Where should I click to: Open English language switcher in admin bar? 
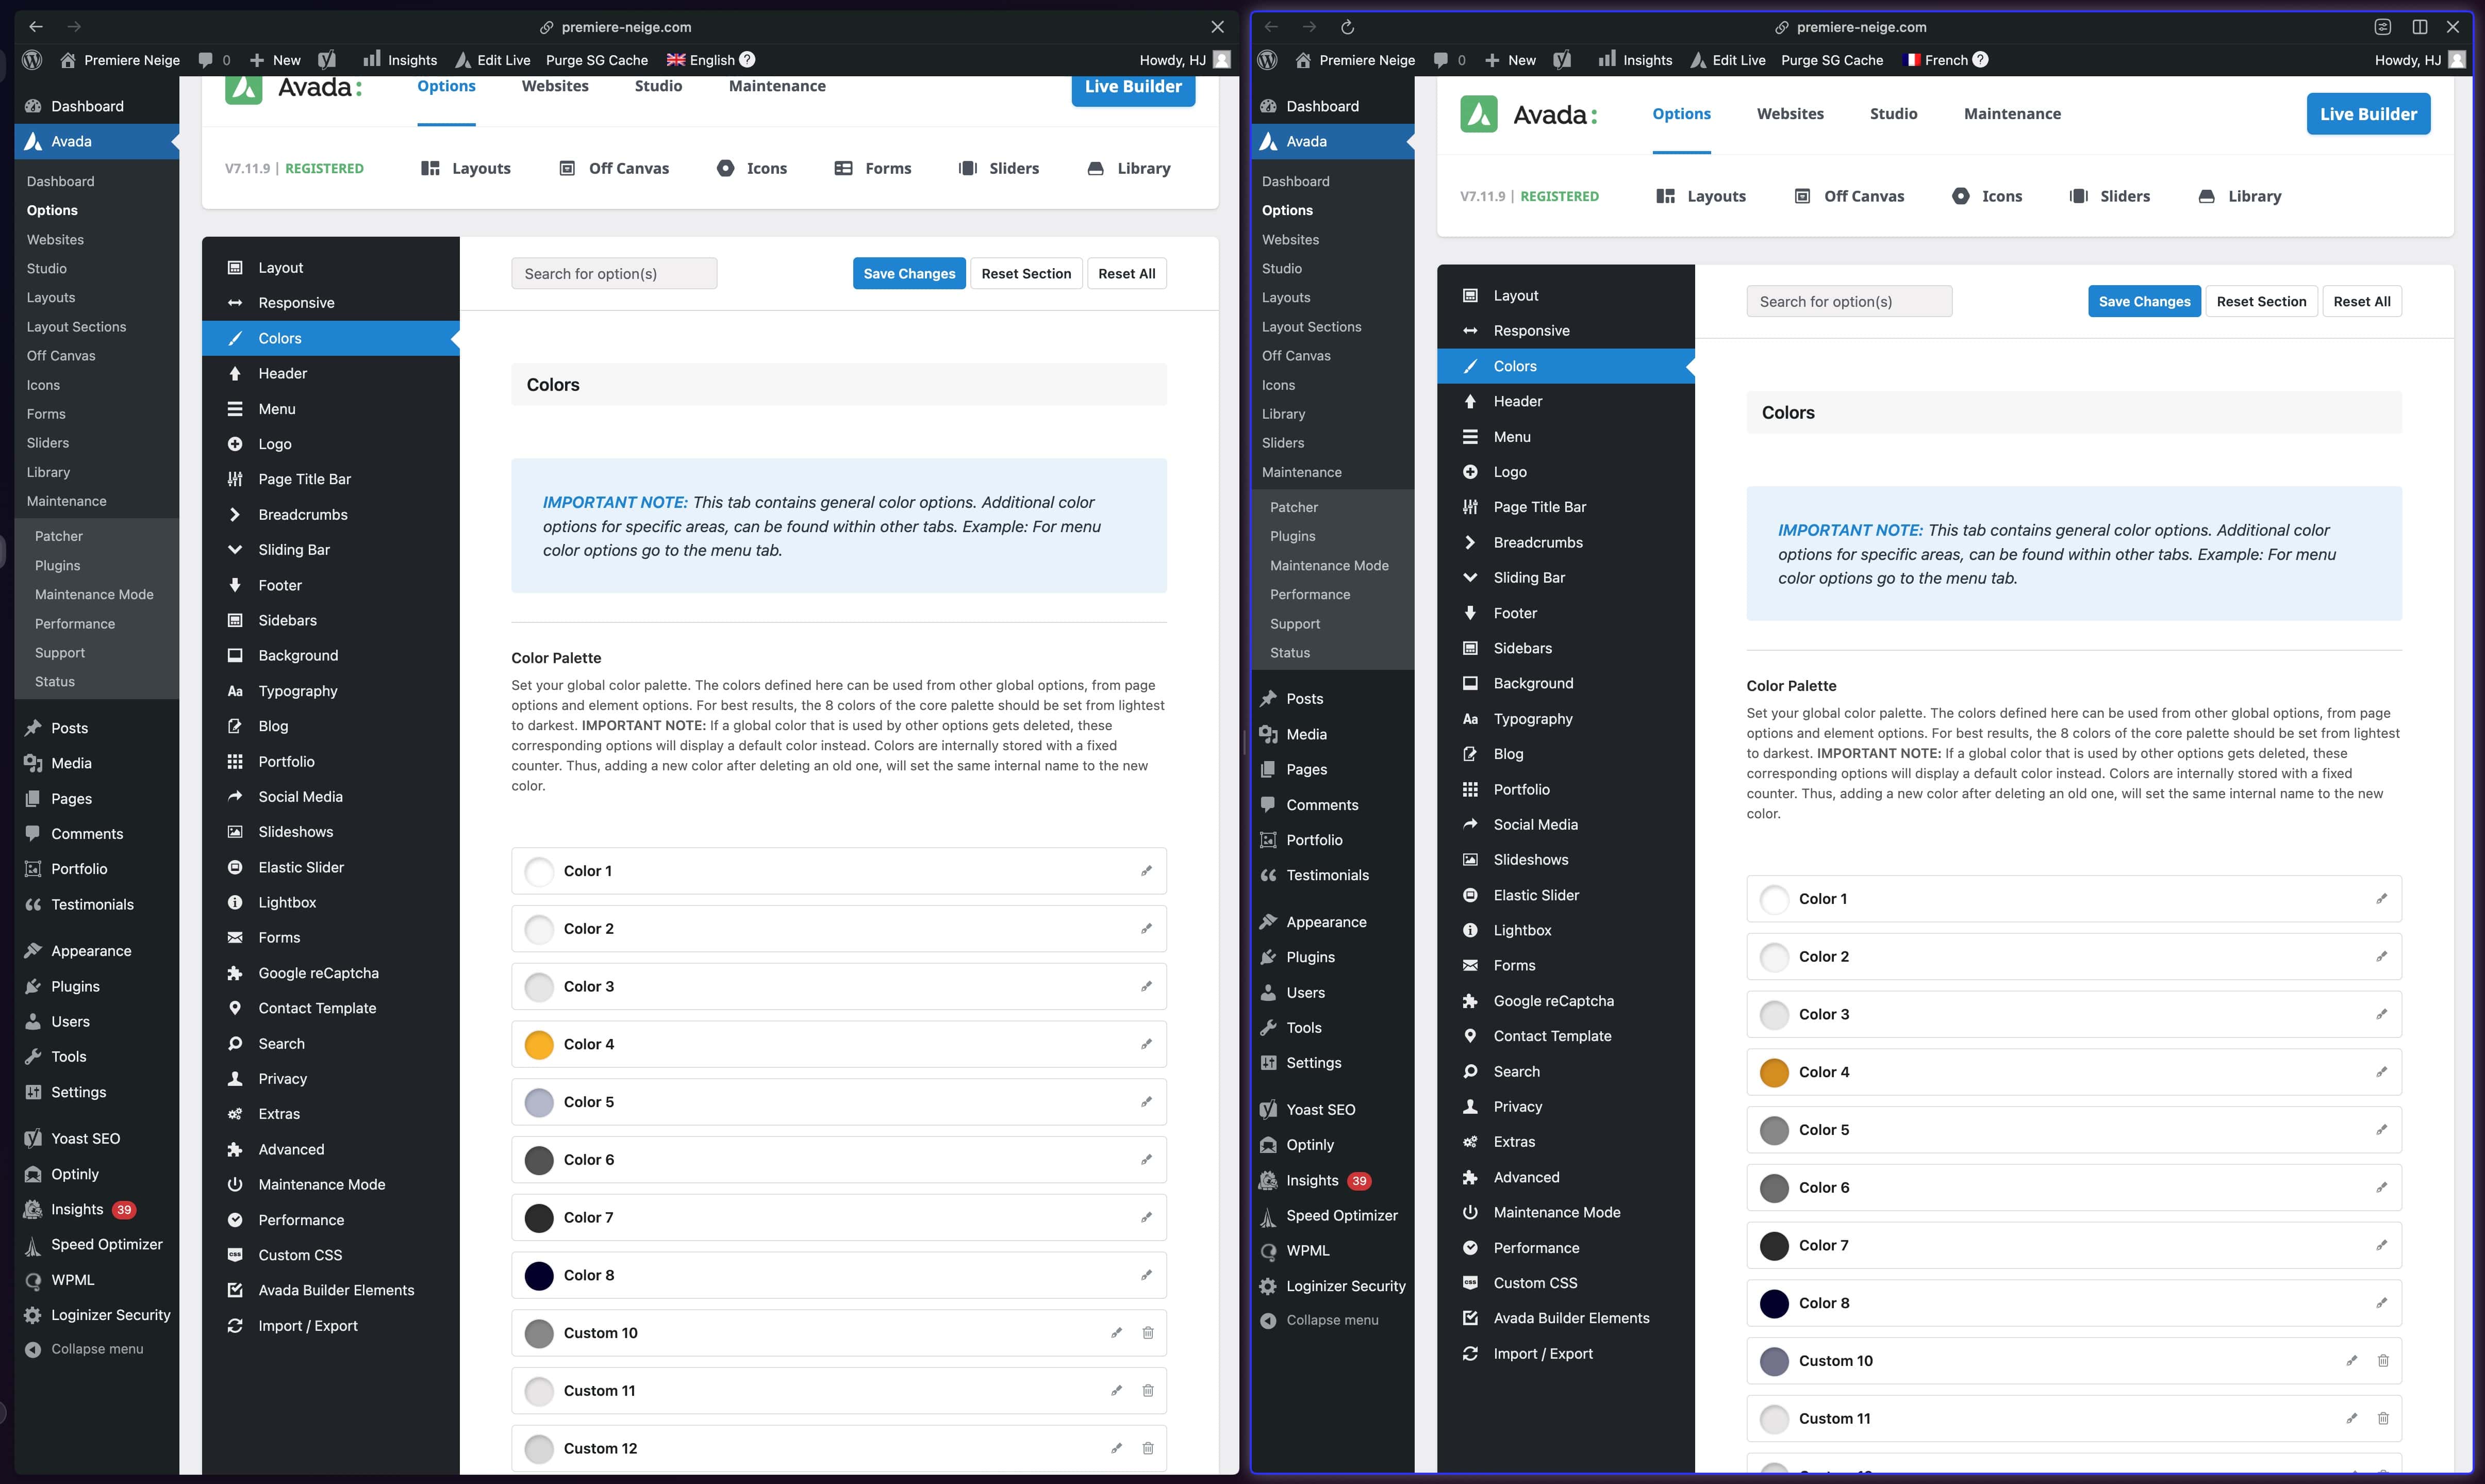[701, 60]
